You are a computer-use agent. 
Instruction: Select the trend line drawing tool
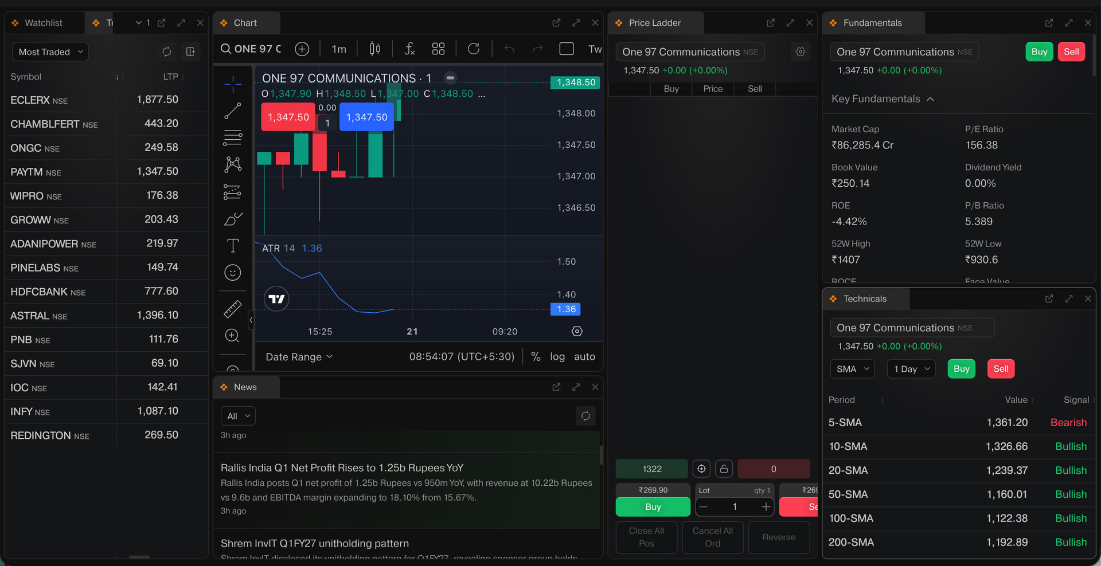tap(232, 111)
